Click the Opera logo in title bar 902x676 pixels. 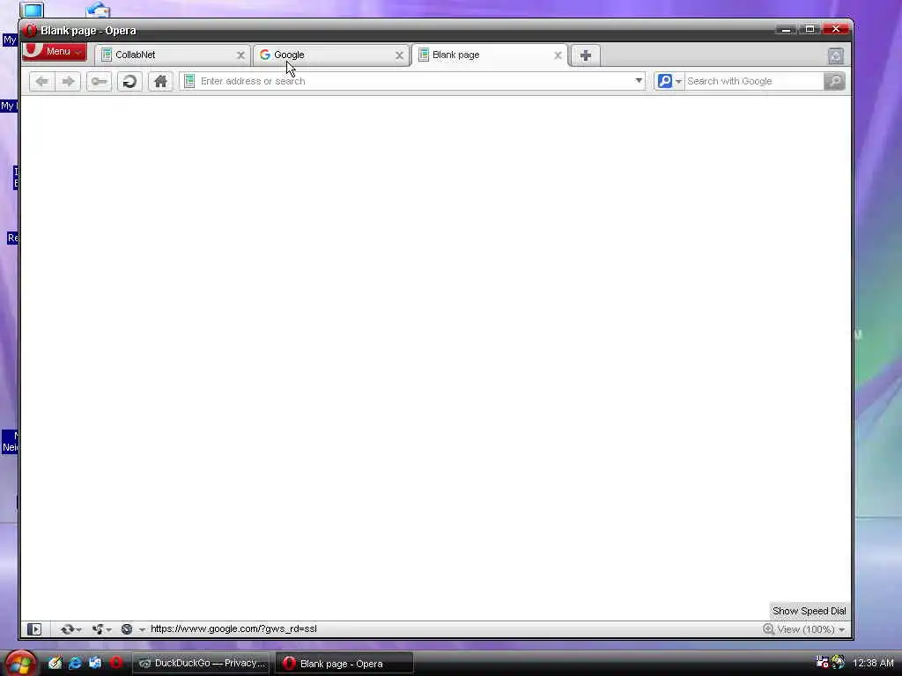(x=30, y=31)
